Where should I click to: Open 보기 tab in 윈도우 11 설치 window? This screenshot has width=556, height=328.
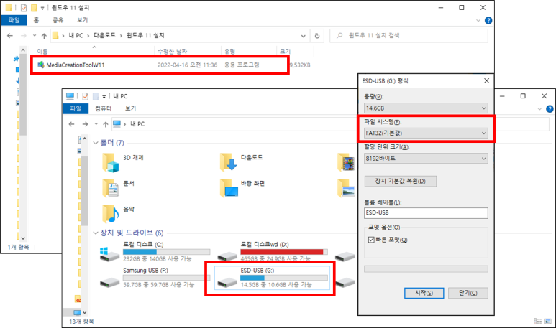[x=82, y=20]
